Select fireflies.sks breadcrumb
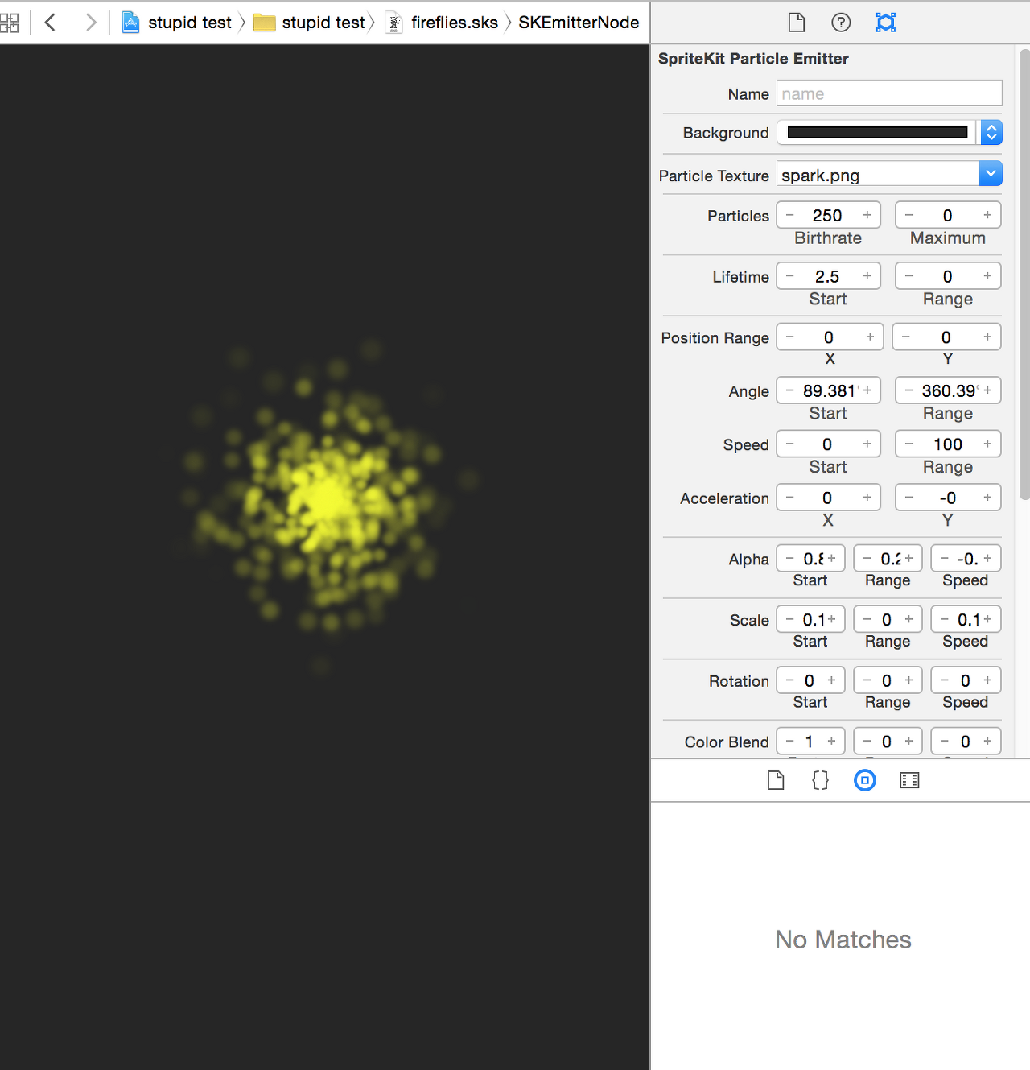1030x1070 pixels. (x=455, y=23)
